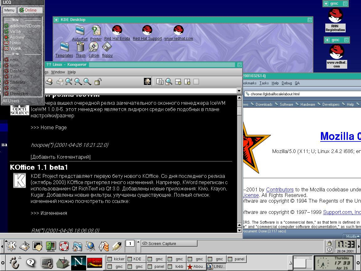361x271 pixels.
Task: Click the magnifier with minus sign in Konqueror
Action: click(x=87, y=82)
